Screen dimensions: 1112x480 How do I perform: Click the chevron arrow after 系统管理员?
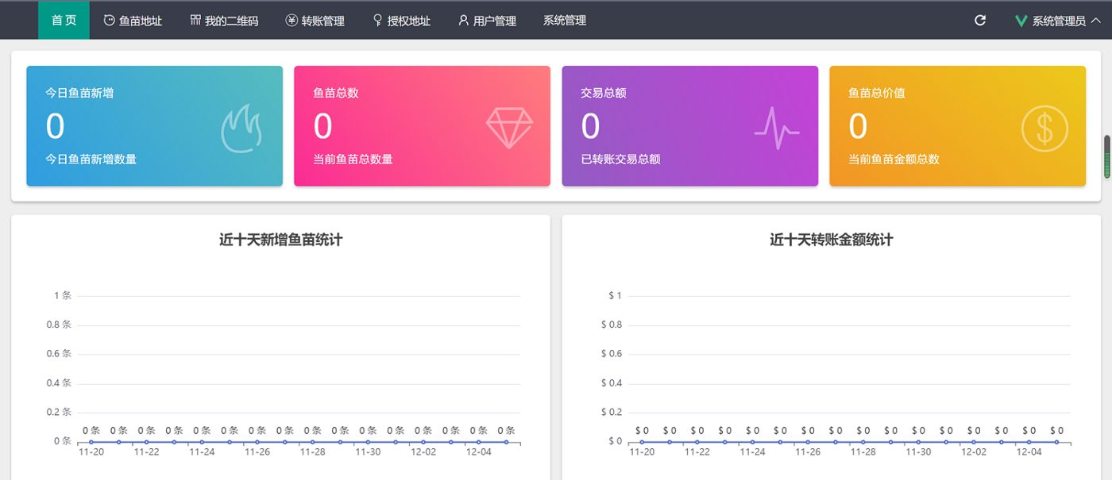pyautogui.click(x=1096, y=21)
